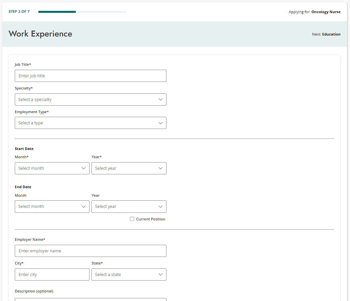Screen dimensions: 350x301
Task: Click the End Date Month chevron icon
Action: 84,206
